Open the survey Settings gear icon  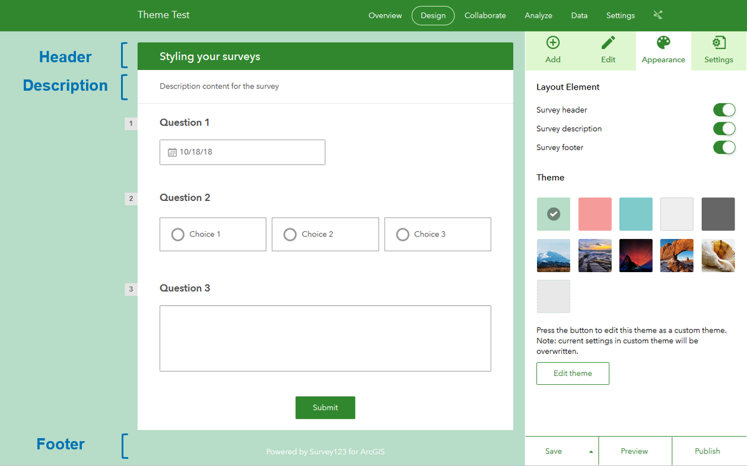pos(719,43)
